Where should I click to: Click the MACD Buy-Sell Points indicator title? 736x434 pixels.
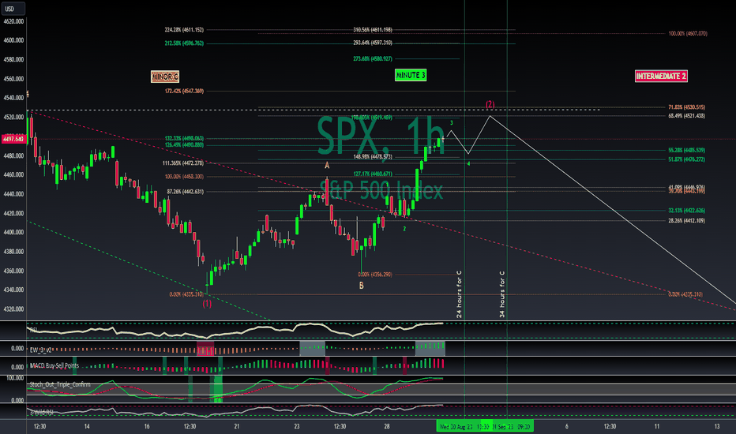point(54,365)
